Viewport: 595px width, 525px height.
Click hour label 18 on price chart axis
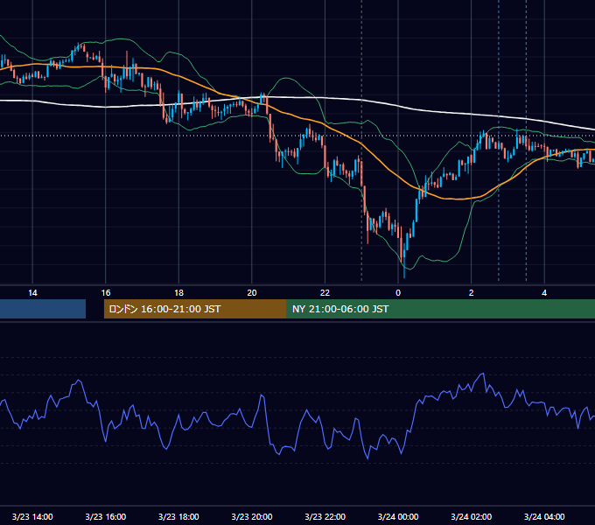[178, 293]
